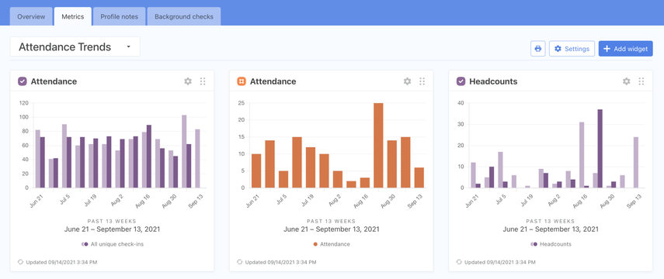Viewport: 664px width, 279px height.
Task: Click purple check icon on Headcounts widget
Action: click(x=461, y=81)
